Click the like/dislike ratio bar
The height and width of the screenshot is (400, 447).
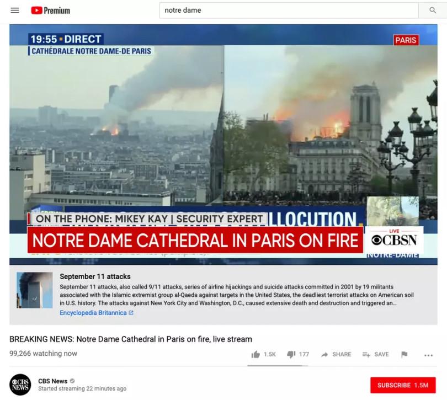[x=278, y=365]
